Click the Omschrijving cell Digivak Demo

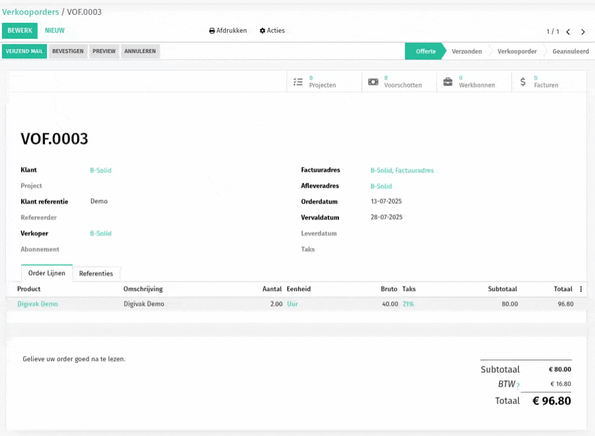(144, 304)
